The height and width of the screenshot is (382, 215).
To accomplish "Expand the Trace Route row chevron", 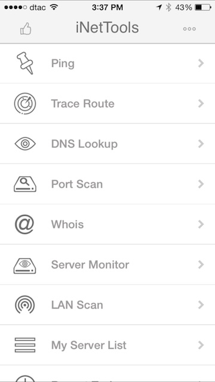I will click(x=201, y=103).
